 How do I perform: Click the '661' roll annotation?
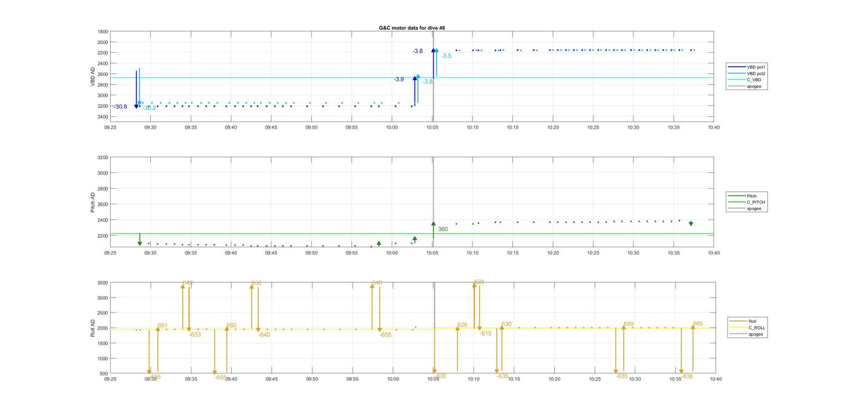point(163,325)
